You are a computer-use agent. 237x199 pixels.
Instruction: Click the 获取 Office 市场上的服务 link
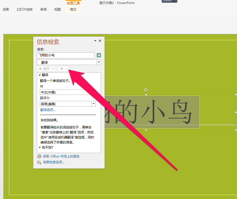pos(61,156)
